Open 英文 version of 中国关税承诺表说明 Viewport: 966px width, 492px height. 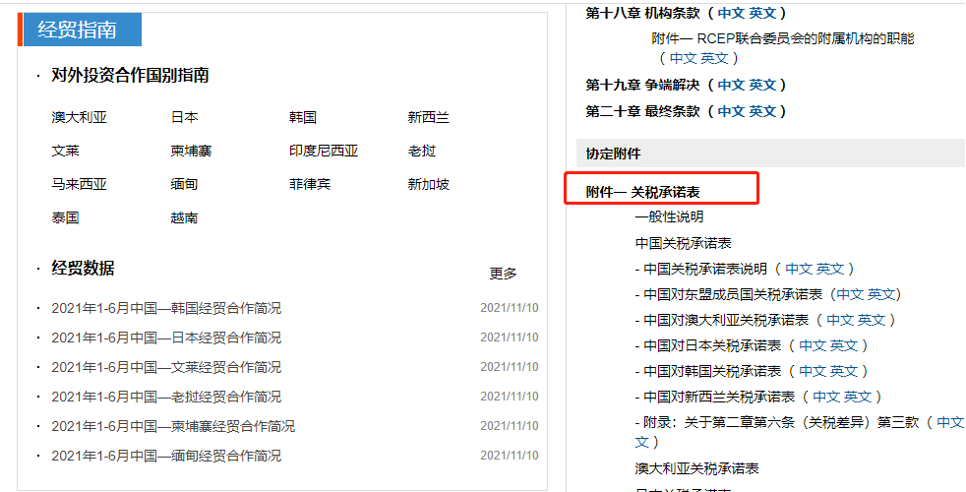coord(830,269)
